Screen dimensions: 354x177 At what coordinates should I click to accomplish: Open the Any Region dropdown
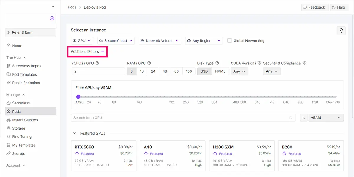204,41
